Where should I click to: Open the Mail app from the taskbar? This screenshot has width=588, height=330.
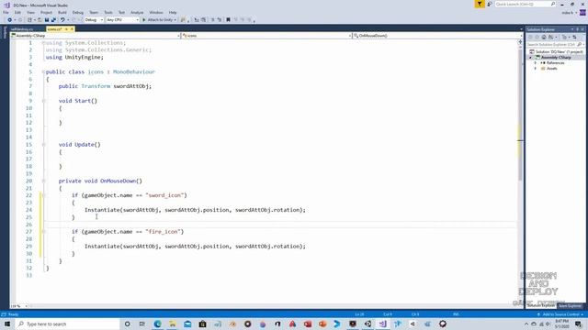[x=187, y=324]
